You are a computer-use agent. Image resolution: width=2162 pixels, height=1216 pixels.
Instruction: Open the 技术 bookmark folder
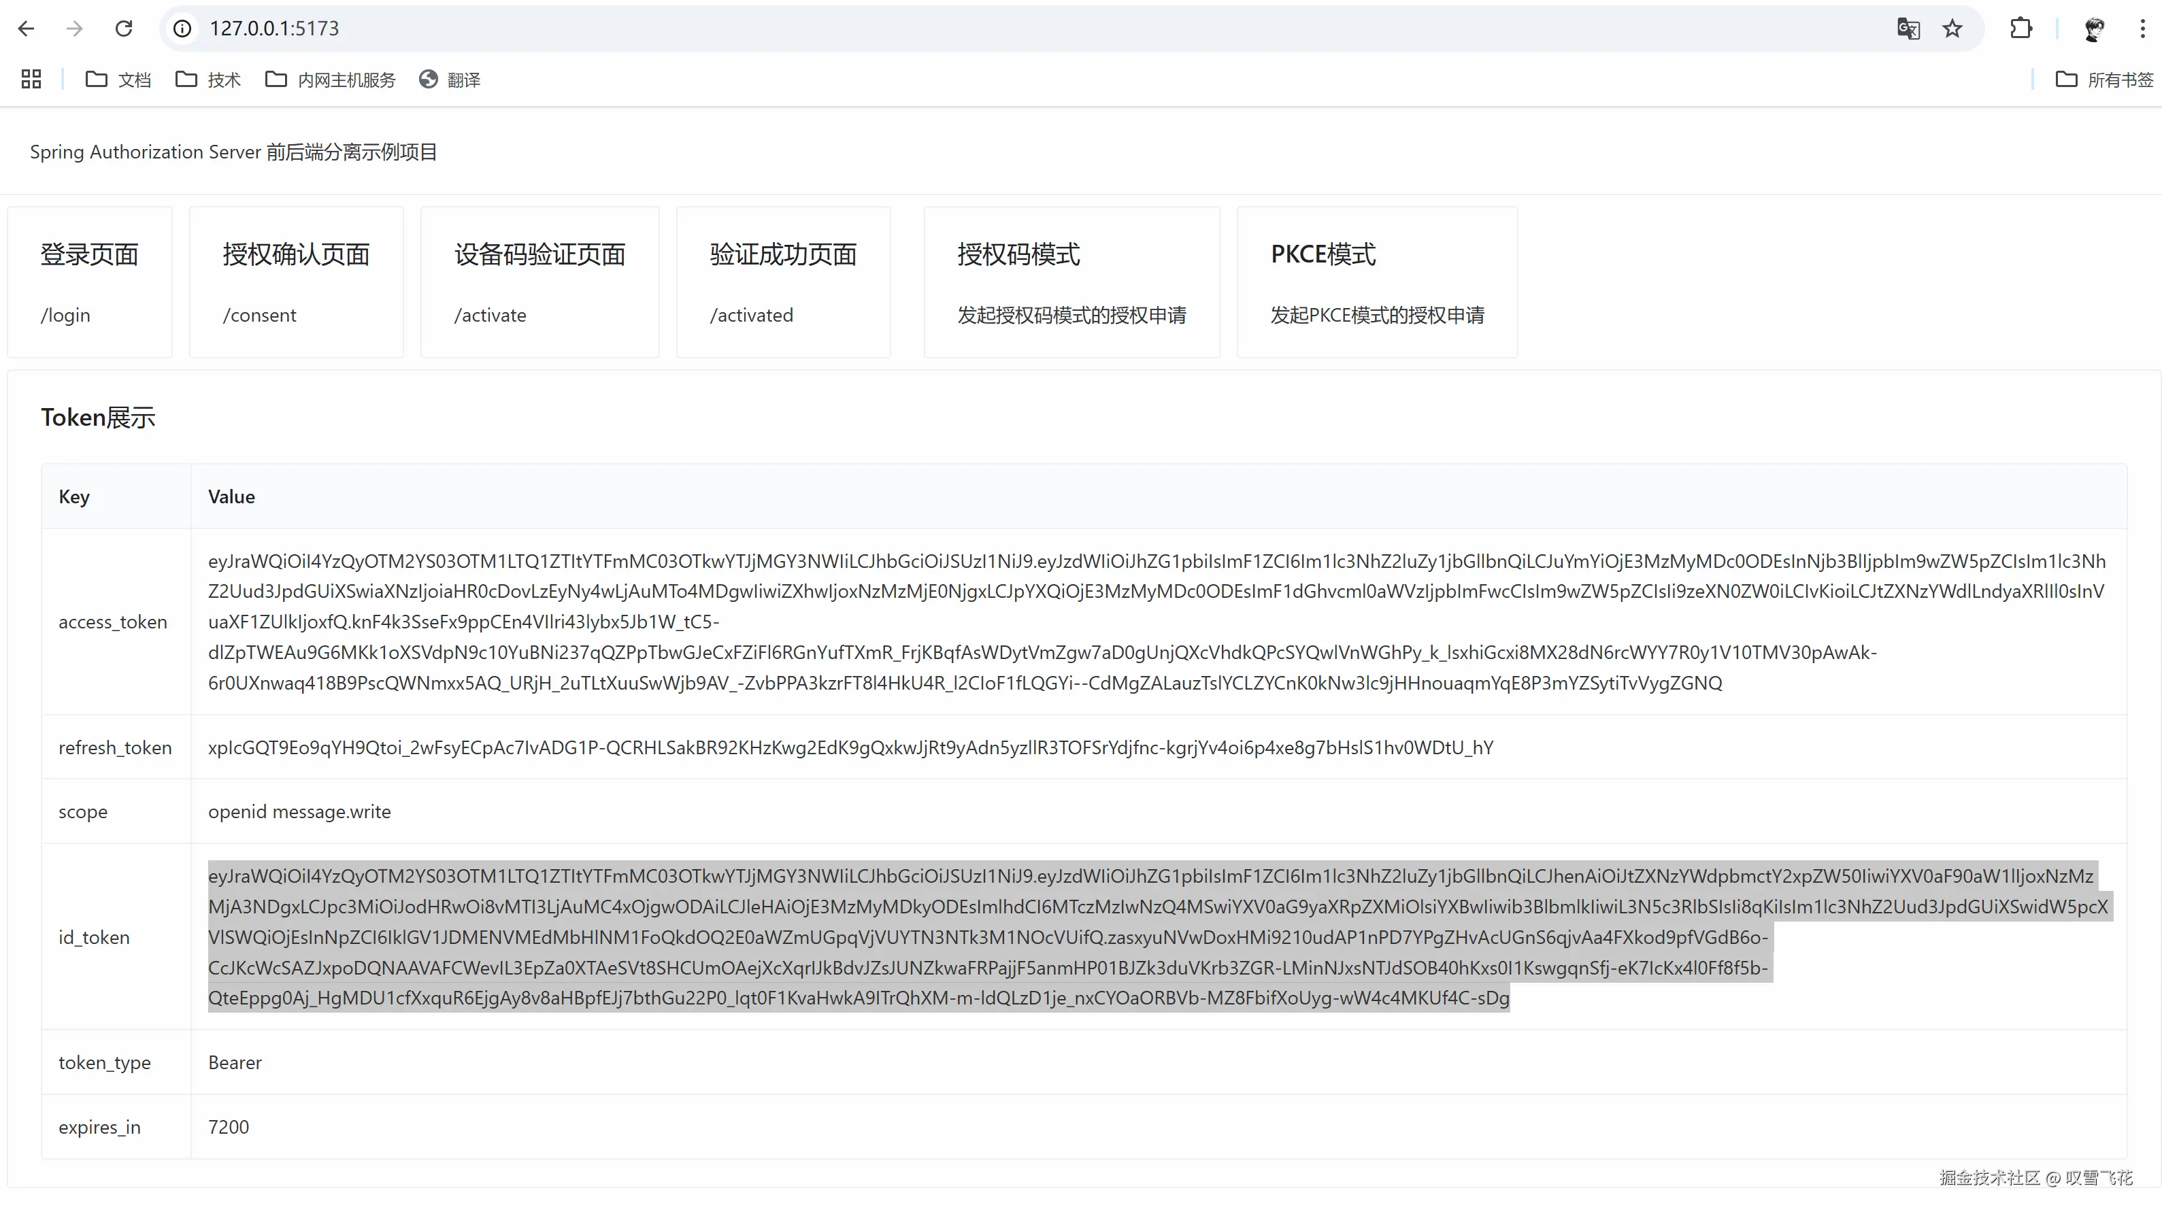point(207,79)
